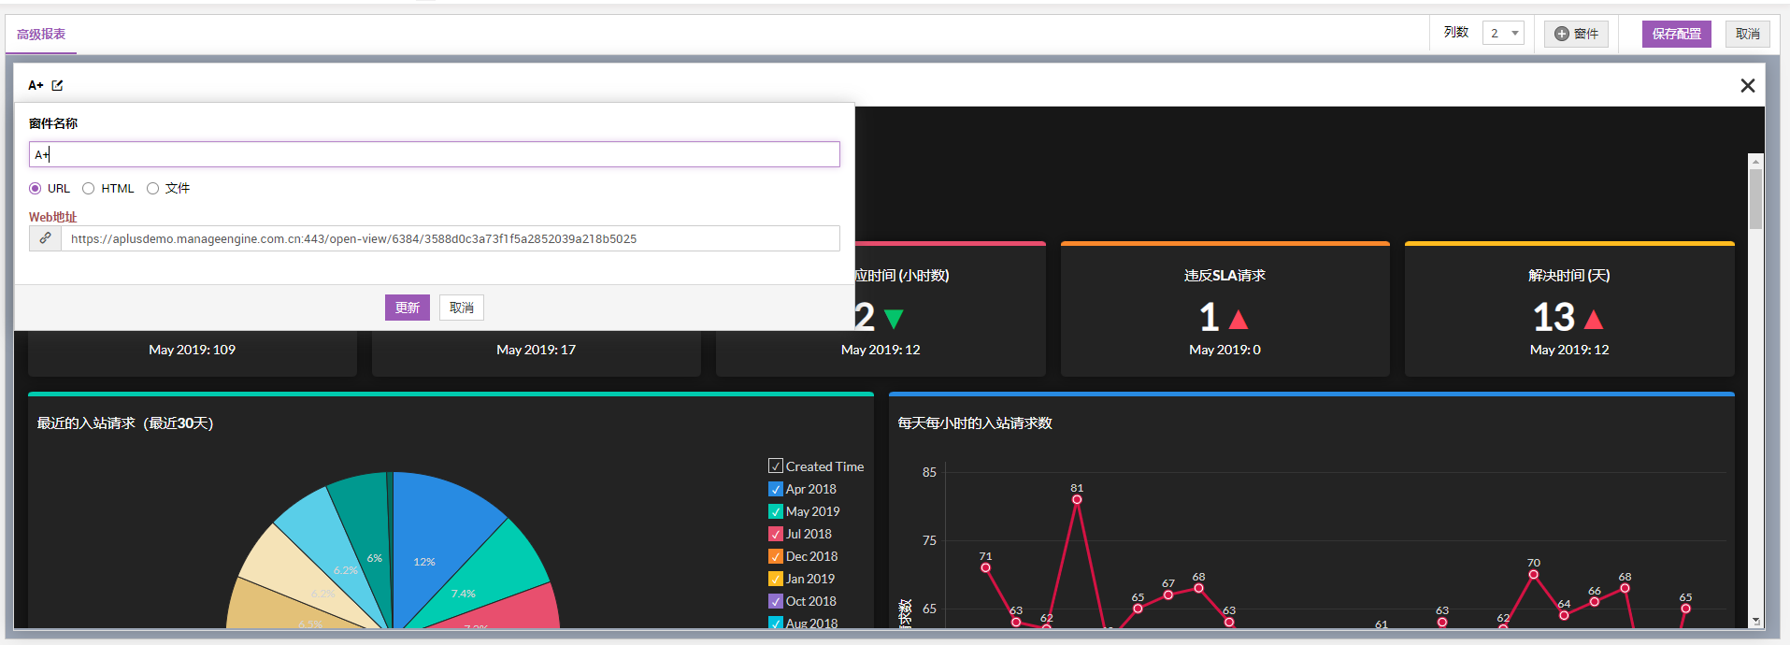
Task: Click into the 窗件名称 text field
Action: [x=435, y=154]
